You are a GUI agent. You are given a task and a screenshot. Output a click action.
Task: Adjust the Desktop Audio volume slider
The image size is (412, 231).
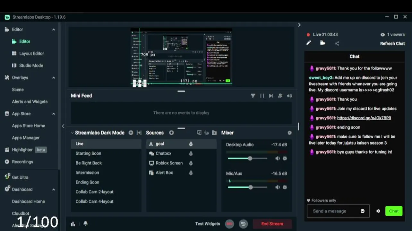point(247,158)
